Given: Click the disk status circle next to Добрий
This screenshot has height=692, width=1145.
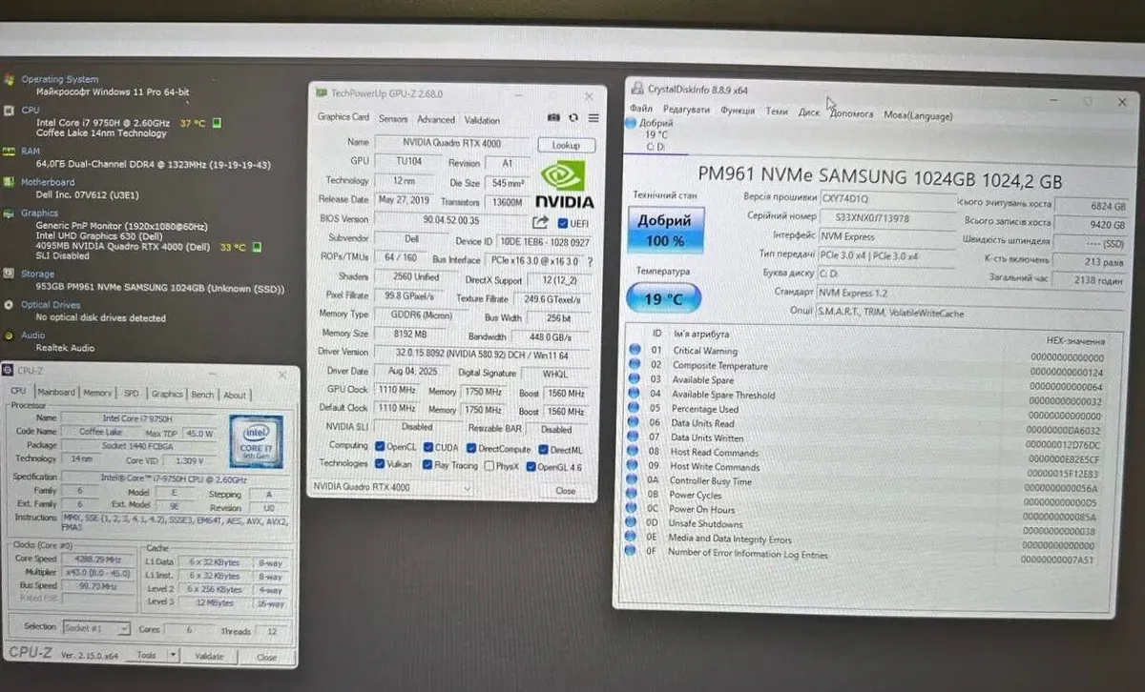Looking at the screenshot, I should click(633, 123).
